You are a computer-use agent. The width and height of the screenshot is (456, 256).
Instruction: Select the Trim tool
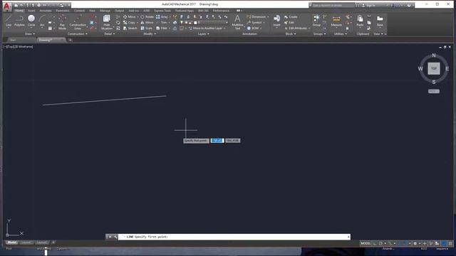pos(162,22)
